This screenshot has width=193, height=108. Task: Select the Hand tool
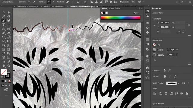[x=4, y=66]
